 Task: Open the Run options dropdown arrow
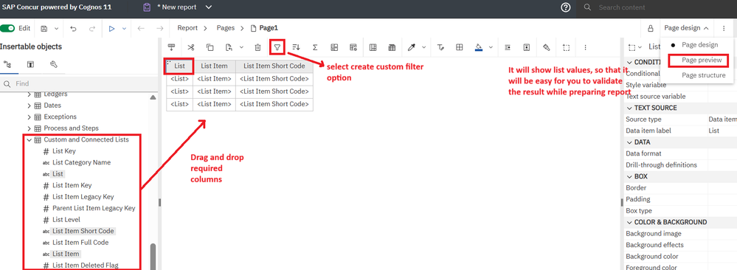point(124,28)
